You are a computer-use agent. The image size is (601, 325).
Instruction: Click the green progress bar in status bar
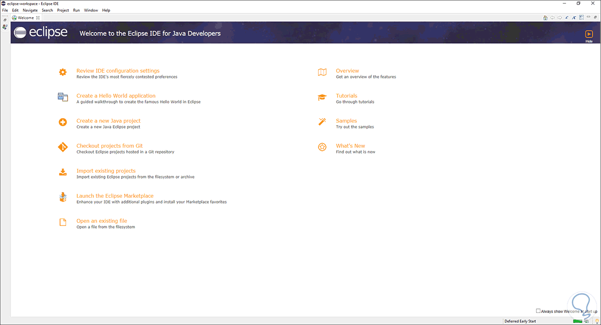coord(578,321)
